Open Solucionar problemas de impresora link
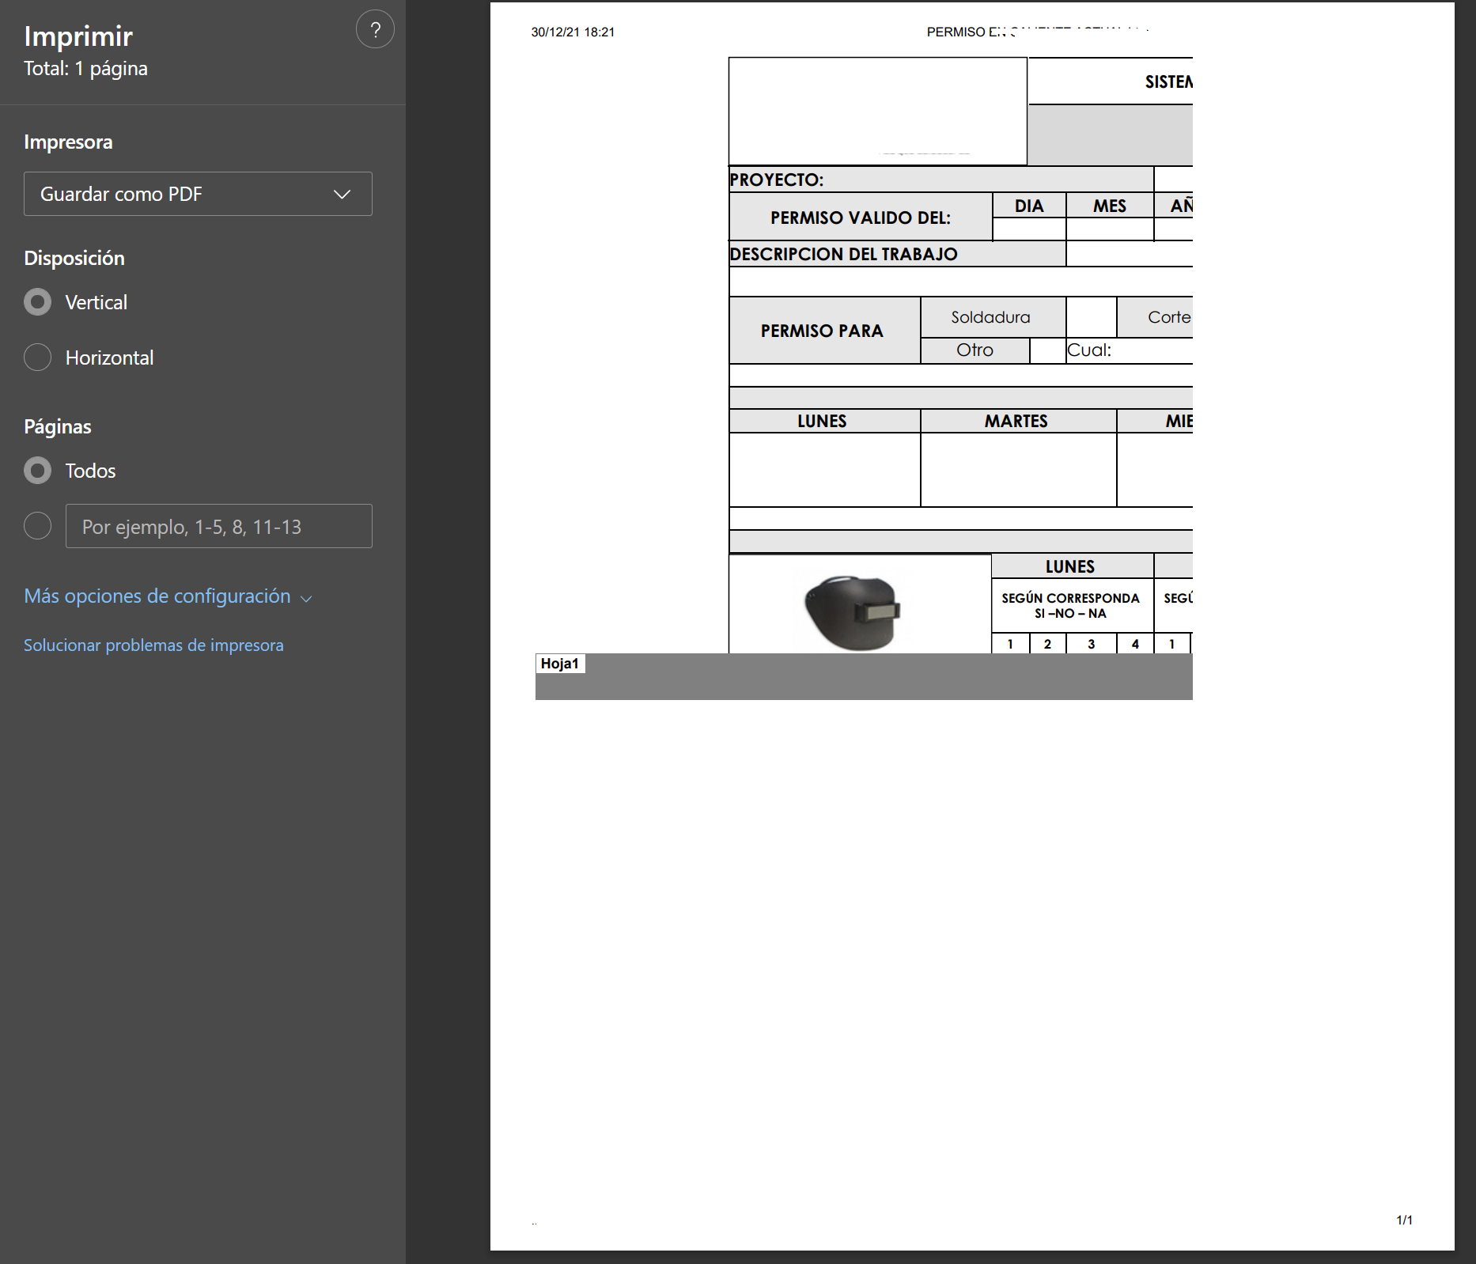The width and height of the screenshot is (1476, 1264). [x=153, y=645]
